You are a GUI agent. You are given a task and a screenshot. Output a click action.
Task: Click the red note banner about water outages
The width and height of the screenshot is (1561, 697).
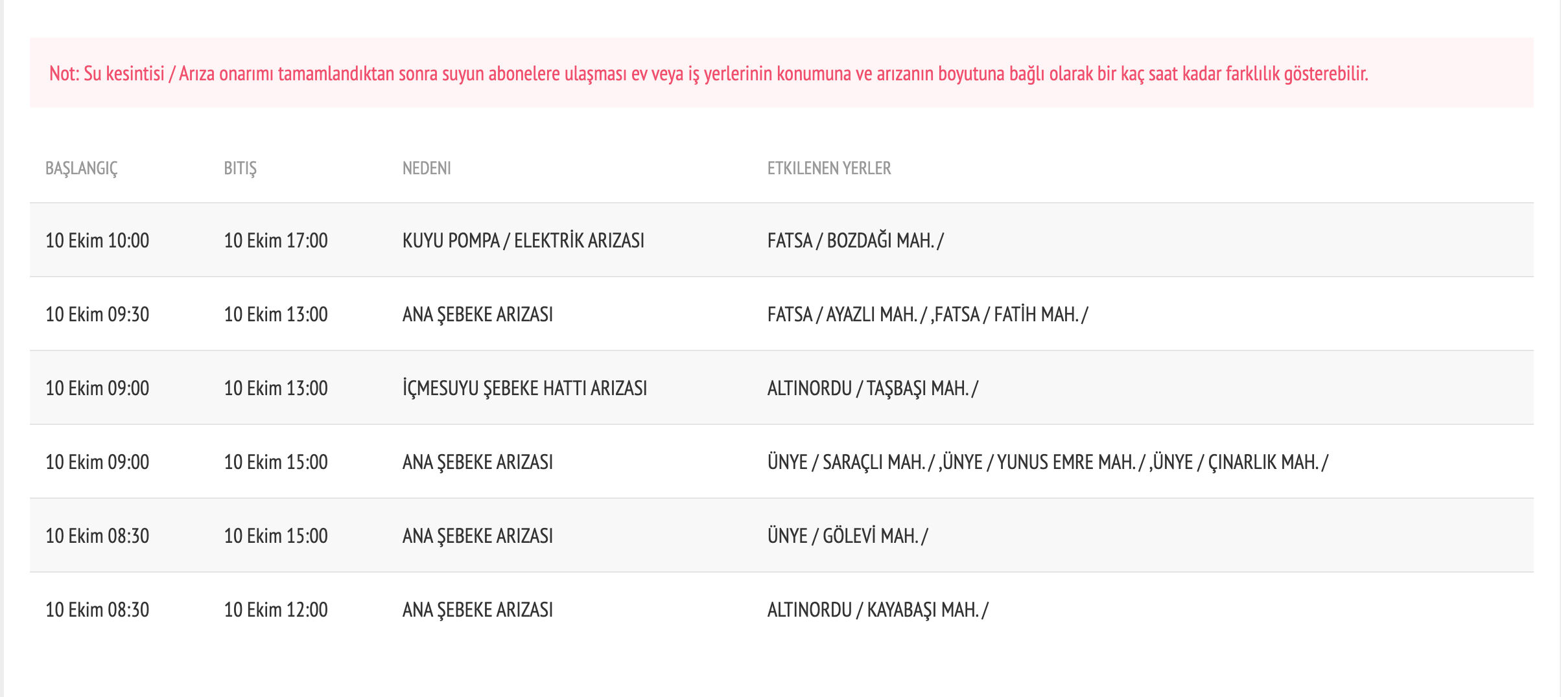pyautogui.click(x=780, y=74)
